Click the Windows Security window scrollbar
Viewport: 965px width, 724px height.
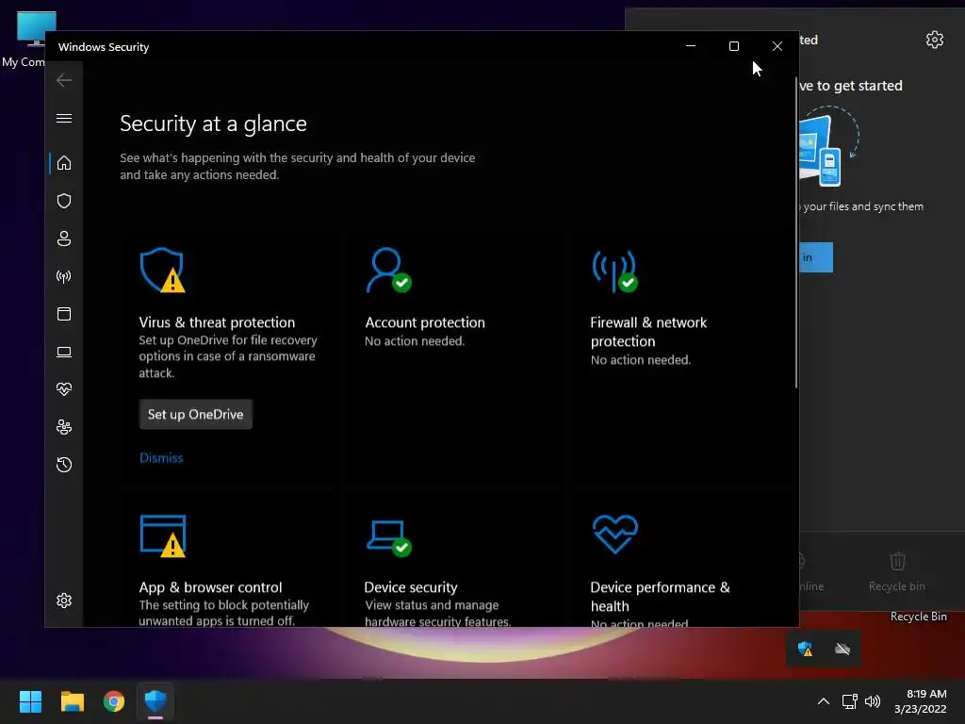click(x=795, y=233)
